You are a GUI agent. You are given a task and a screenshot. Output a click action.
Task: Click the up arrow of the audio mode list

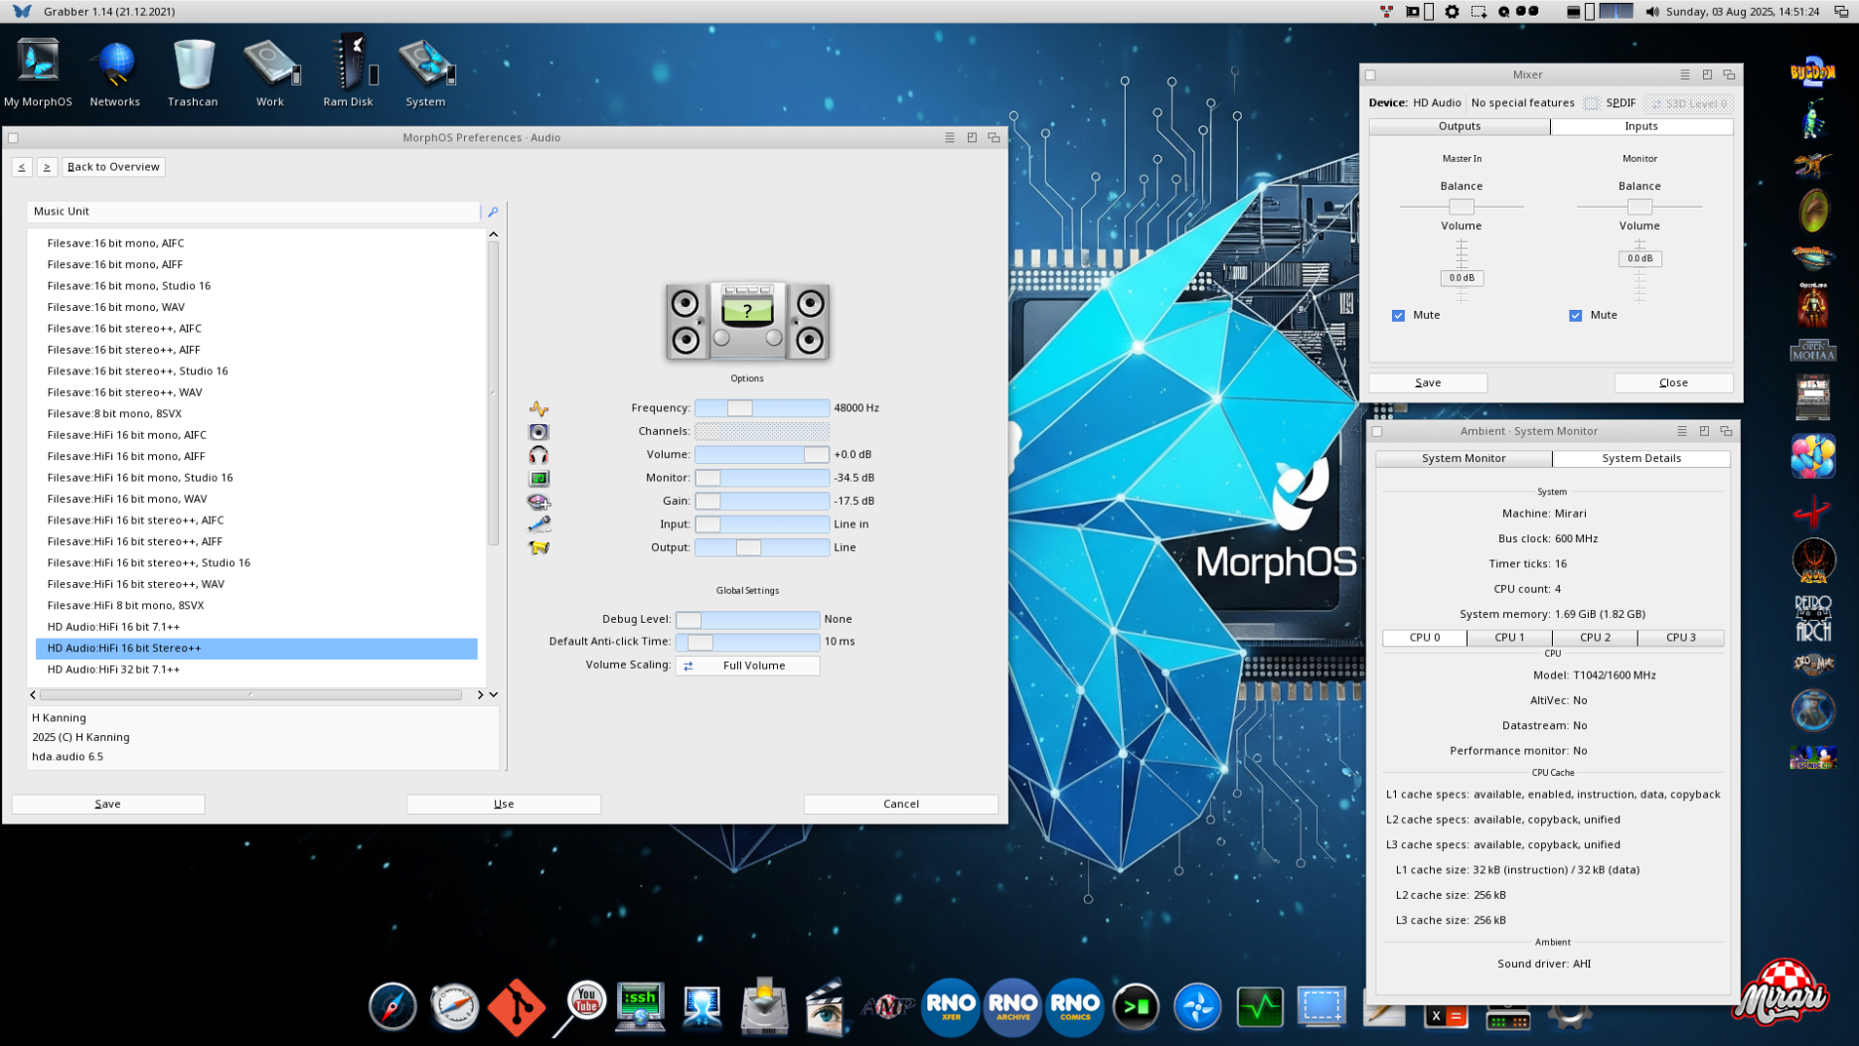(x=493, y=234)
